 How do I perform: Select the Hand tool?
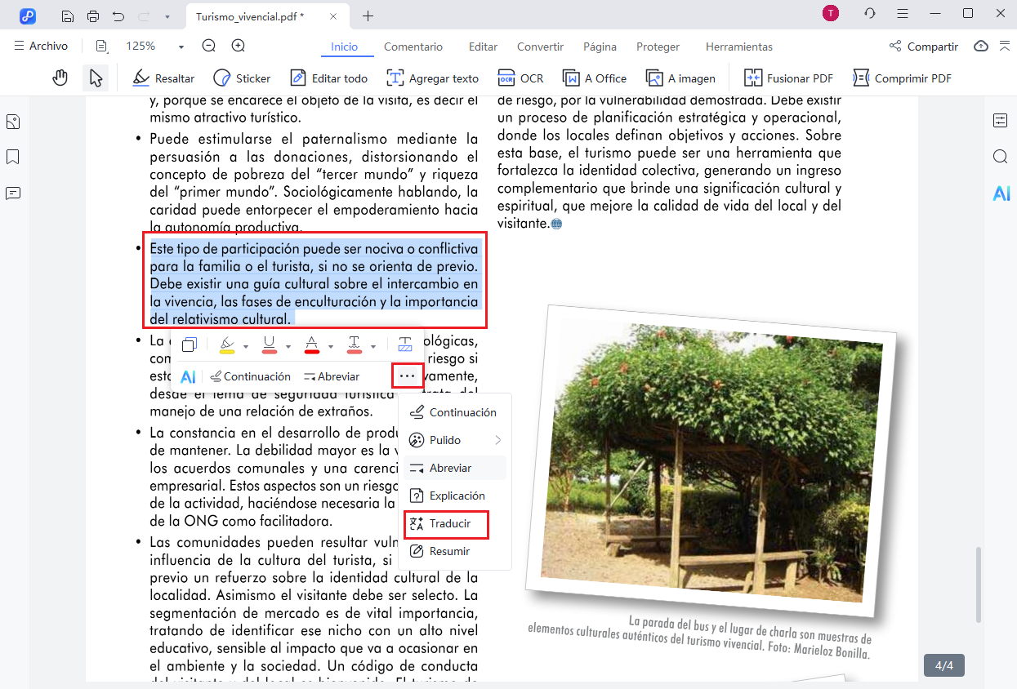pos(60,78)
